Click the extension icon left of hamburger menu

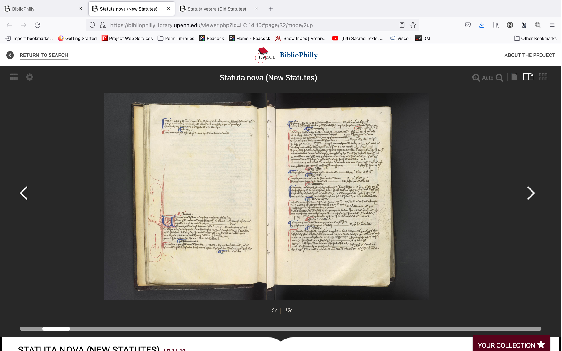tap(538, 25)
